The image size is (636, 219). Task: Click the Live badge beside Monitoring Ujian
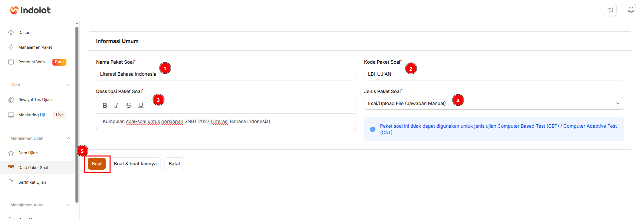click(x=60, y=115)
